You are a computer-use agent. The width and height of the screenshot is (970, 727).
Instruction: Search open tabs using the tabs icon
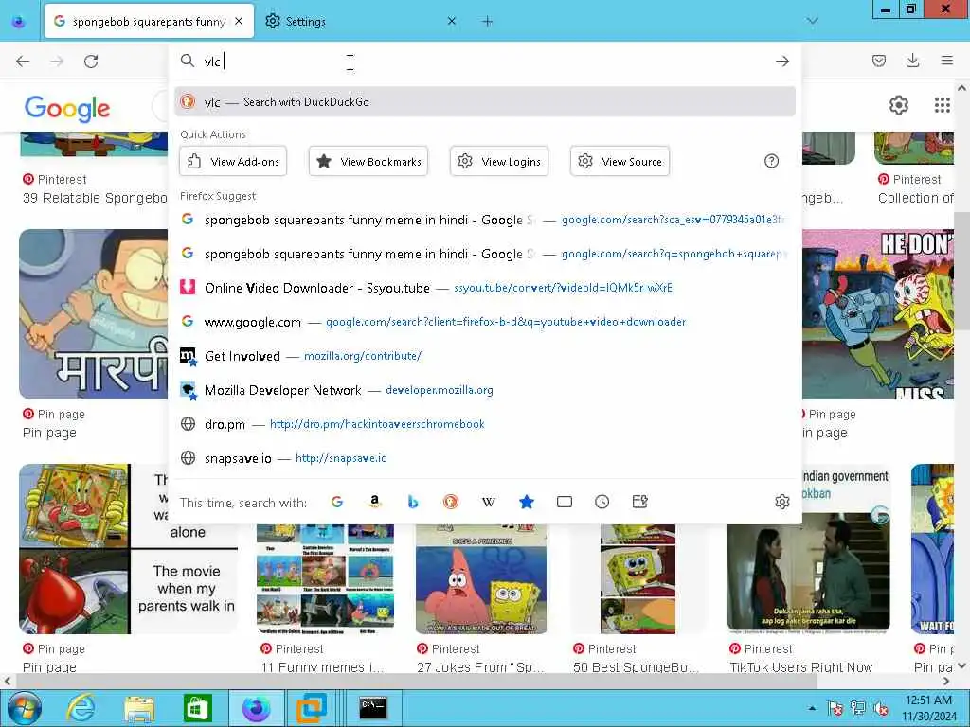pos(565,502)
